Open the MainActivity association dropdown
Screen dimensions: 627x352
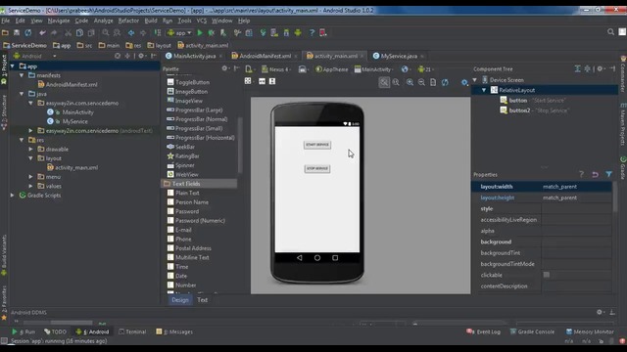(373, 69)
